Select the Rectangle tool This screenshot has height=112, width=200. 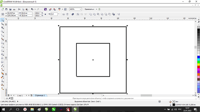click(2, 43)
